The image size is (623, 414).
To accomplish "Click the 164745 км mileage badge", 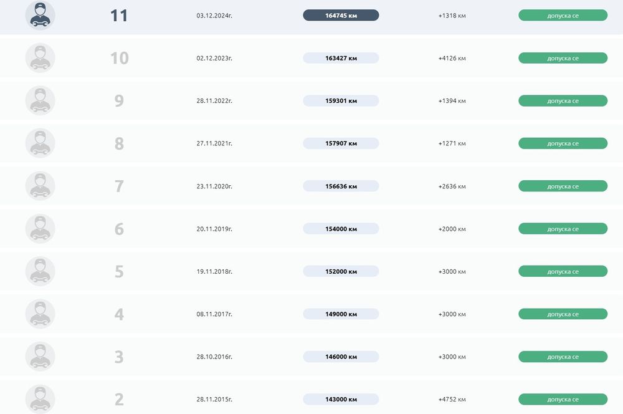I will tap(341, 15).
